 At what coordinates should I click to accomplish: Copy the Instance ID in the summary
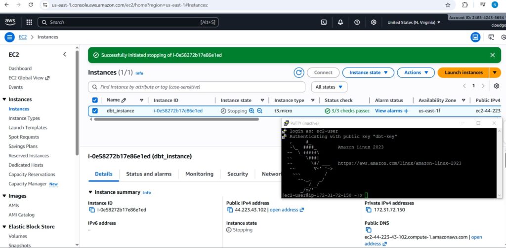91,210
